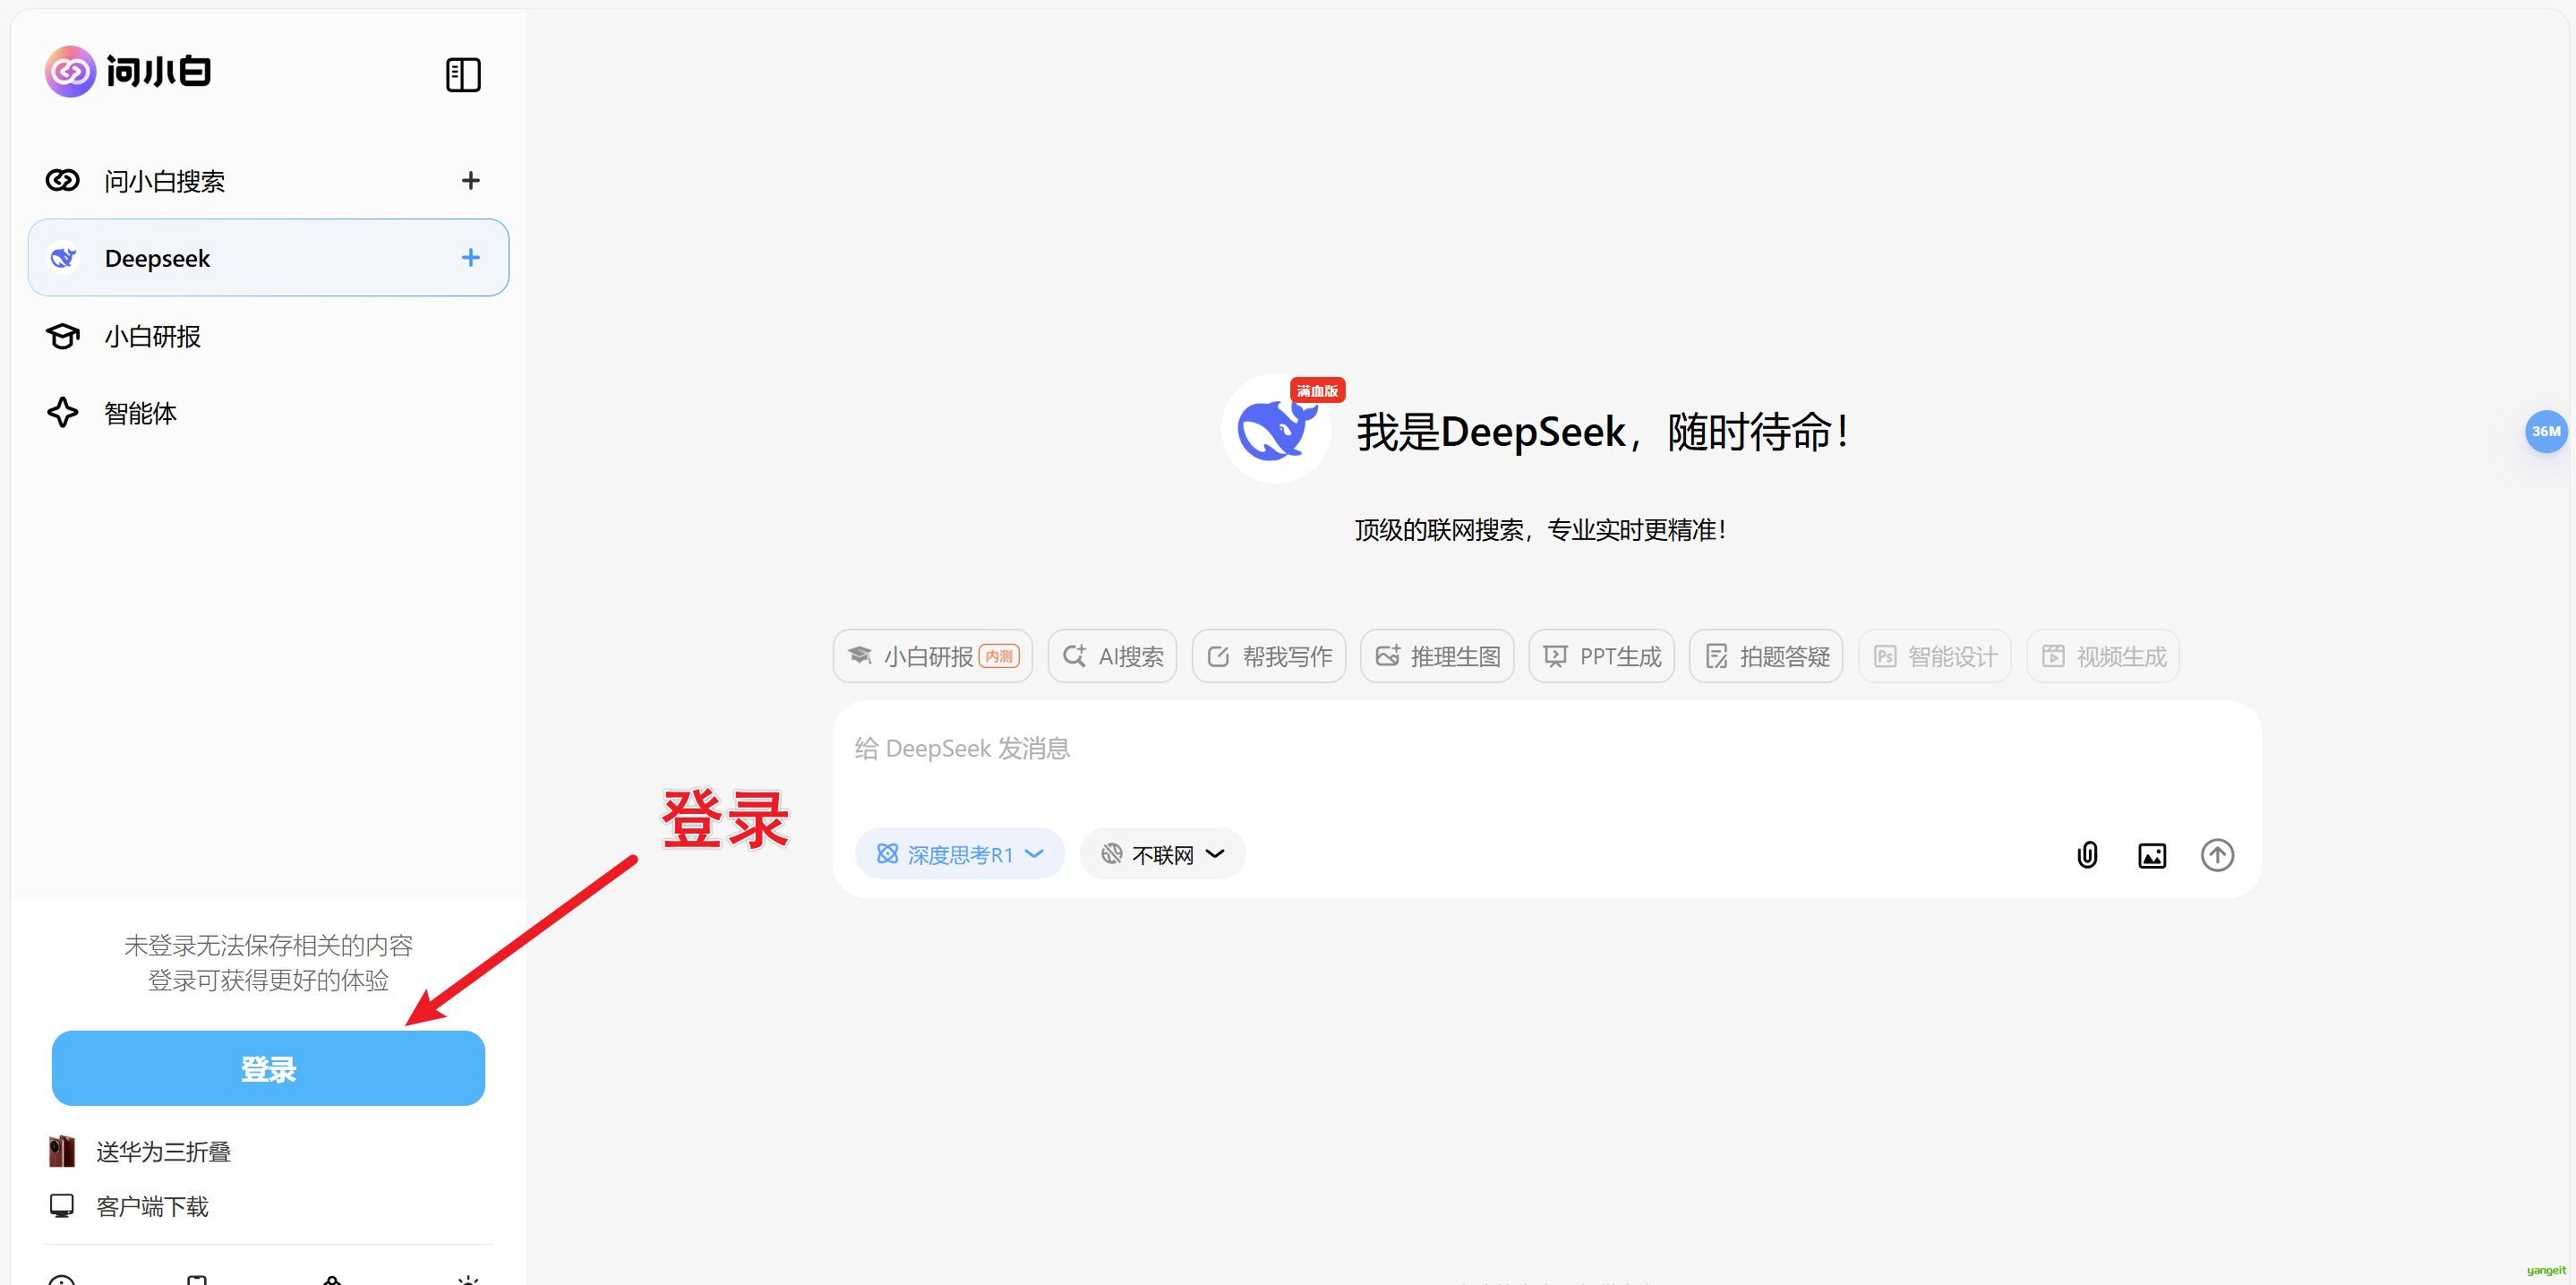
Task: Open the 不联网 network dropdown
Action: (x=1162, y=854)
